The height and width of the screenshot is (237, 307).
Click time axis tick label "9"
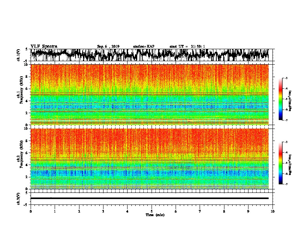(x=248, y=211)
